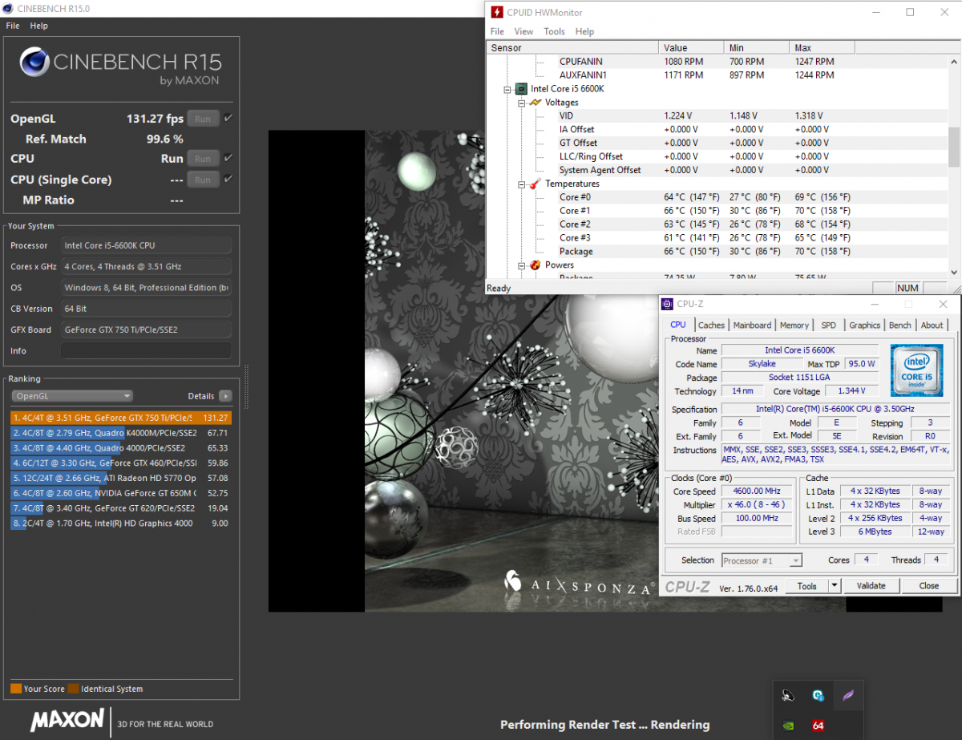Open the Help menu in Cinebench
Image resolution: width=962 pixels, height=740 pixels.
click(39, 26)
